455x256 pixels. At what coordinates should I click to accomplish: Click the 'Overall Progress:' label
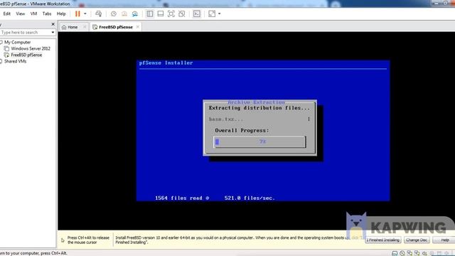point(242,130)
